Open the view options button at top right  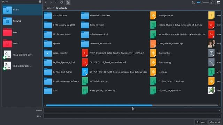(x=218, y=2)
